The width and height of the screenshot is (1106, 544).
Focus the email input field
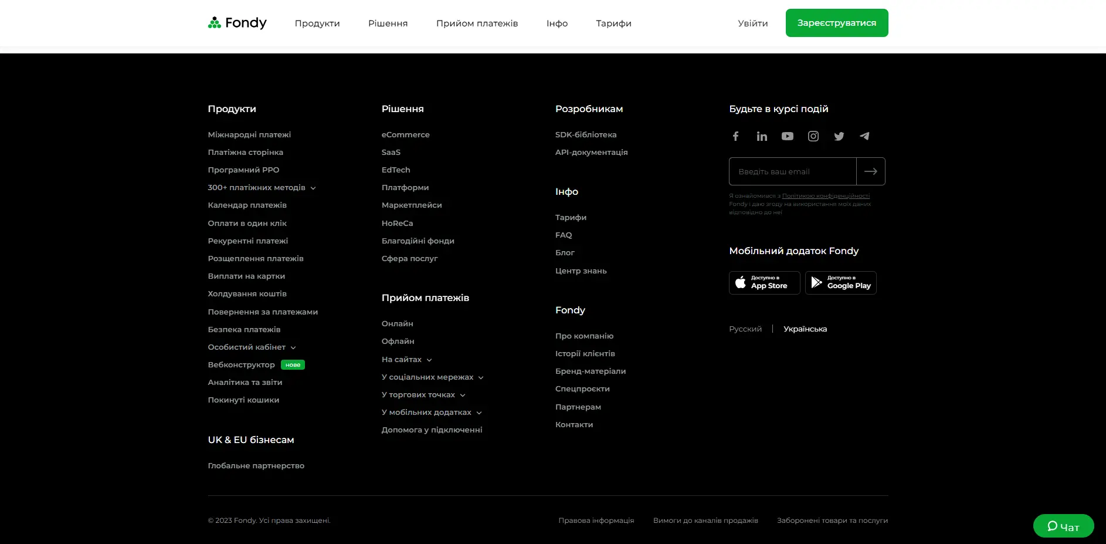coord(793,171)
